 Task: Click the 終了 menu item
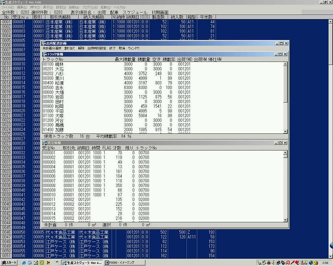tap(112, 48)
